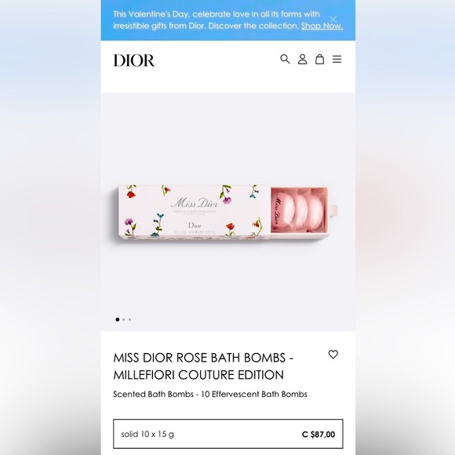
Task: Open the shopping bag icon
Action: [320, 59]
